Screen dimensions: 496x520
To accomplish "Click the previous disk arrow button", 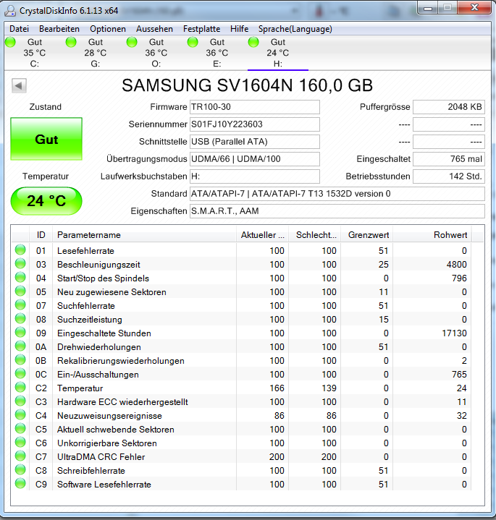I will (x=19, y=86).
